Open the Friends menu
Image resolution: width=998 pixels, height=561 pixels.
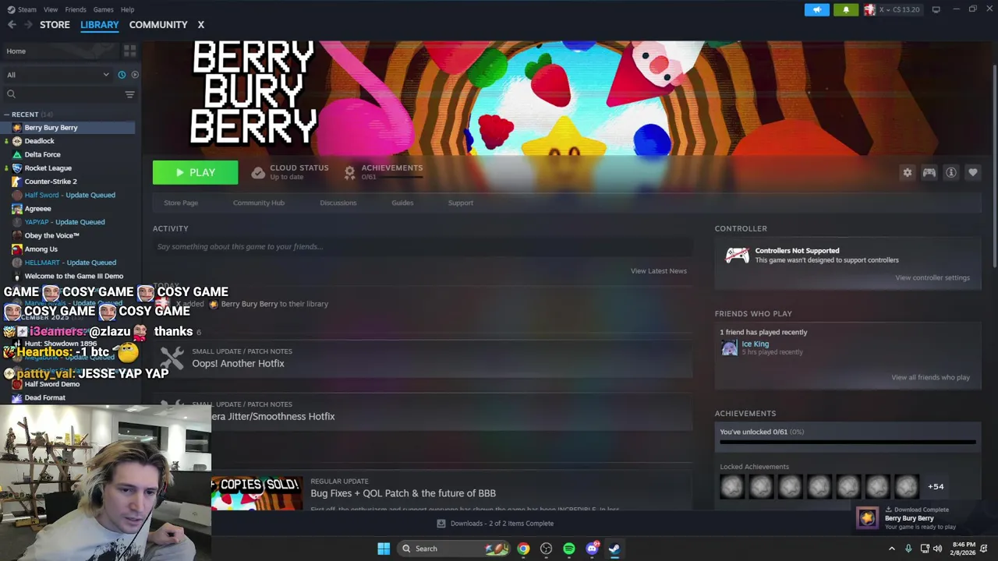[76, 9]
